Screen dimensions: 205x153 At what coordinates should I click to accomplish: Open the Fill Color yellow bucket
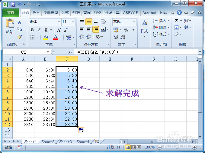pos(46,37)
